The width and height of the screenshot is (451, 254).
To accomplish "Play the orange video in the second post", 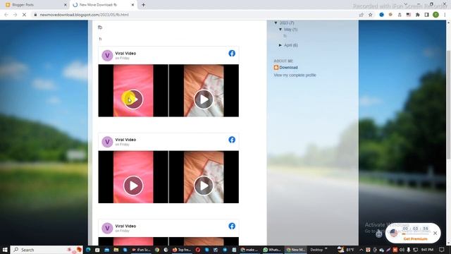I will pyautogui.click(x=204, y=186).
